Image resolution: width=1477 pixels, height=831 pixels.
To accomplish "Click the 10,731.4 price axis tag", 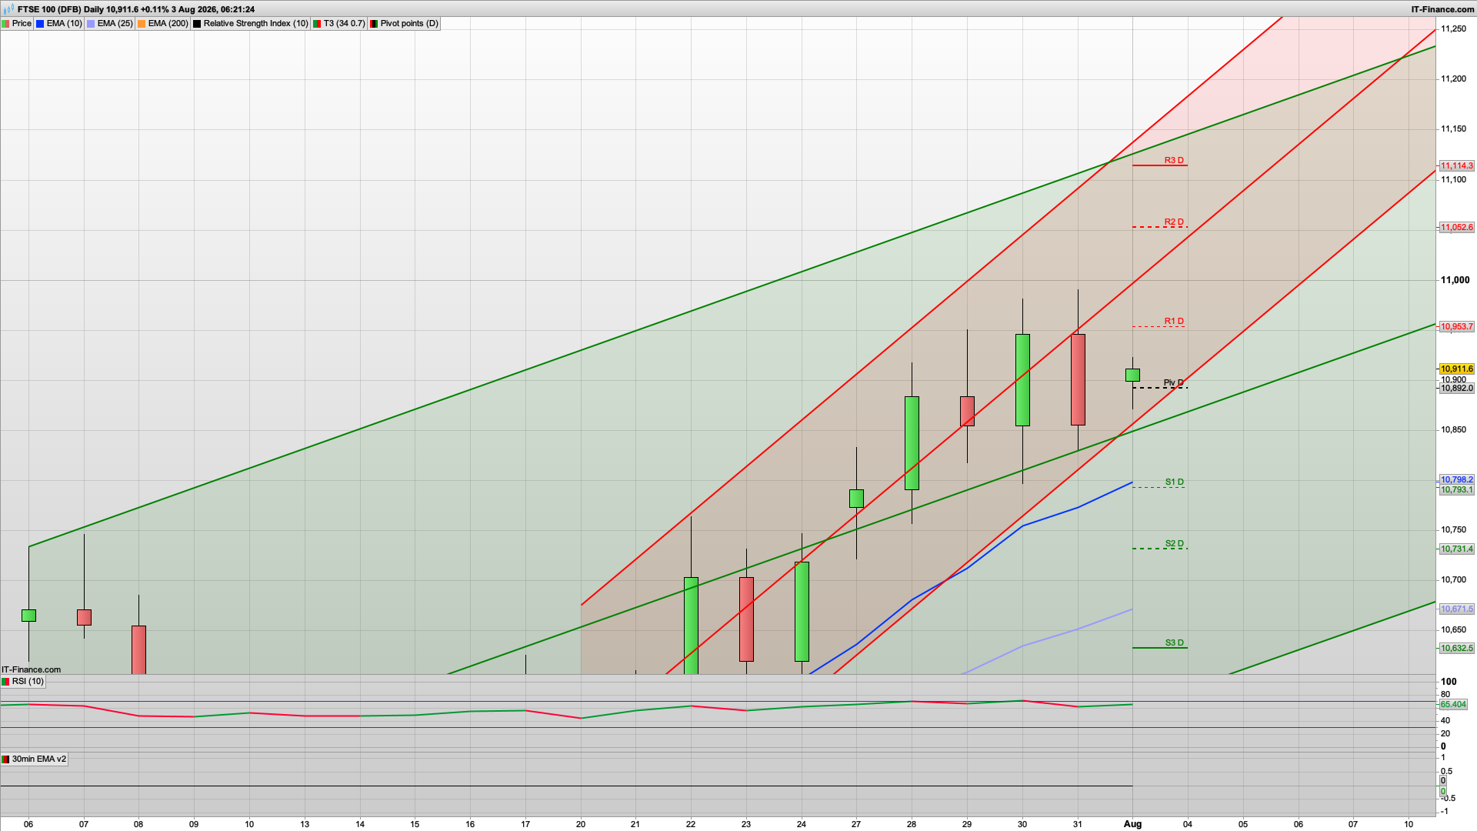I will 1456,549.
